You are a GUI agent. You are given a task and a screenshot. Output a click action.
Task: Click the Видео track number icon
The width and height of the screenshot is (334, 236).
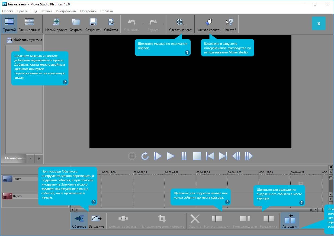7,196
